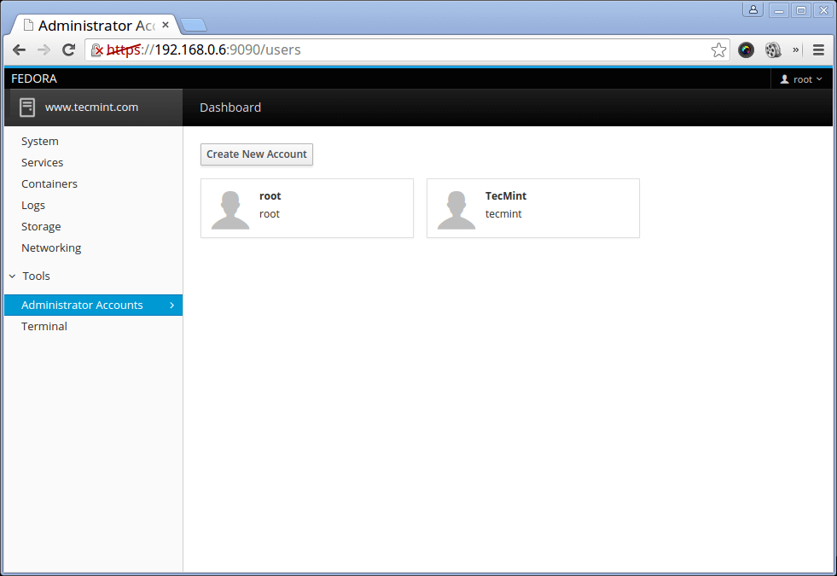
Task: Go to Services in the sidebar
Action: [x=43, y=163]
